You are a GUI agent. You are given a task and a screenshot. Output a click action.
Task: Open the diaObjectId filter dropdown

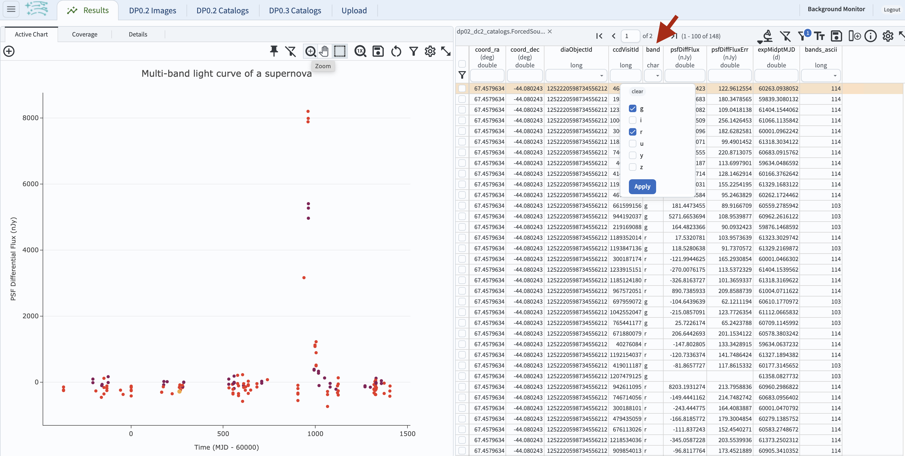point(601,76)
